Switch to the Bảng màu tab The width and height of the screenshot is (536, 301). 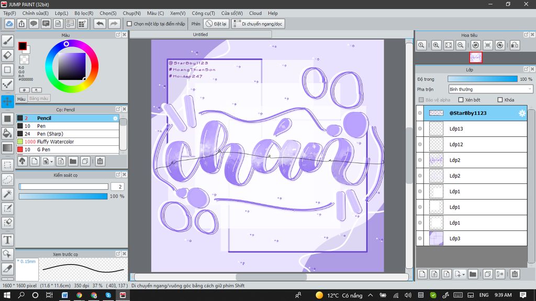pyautogui.click(x=39, y=98)
